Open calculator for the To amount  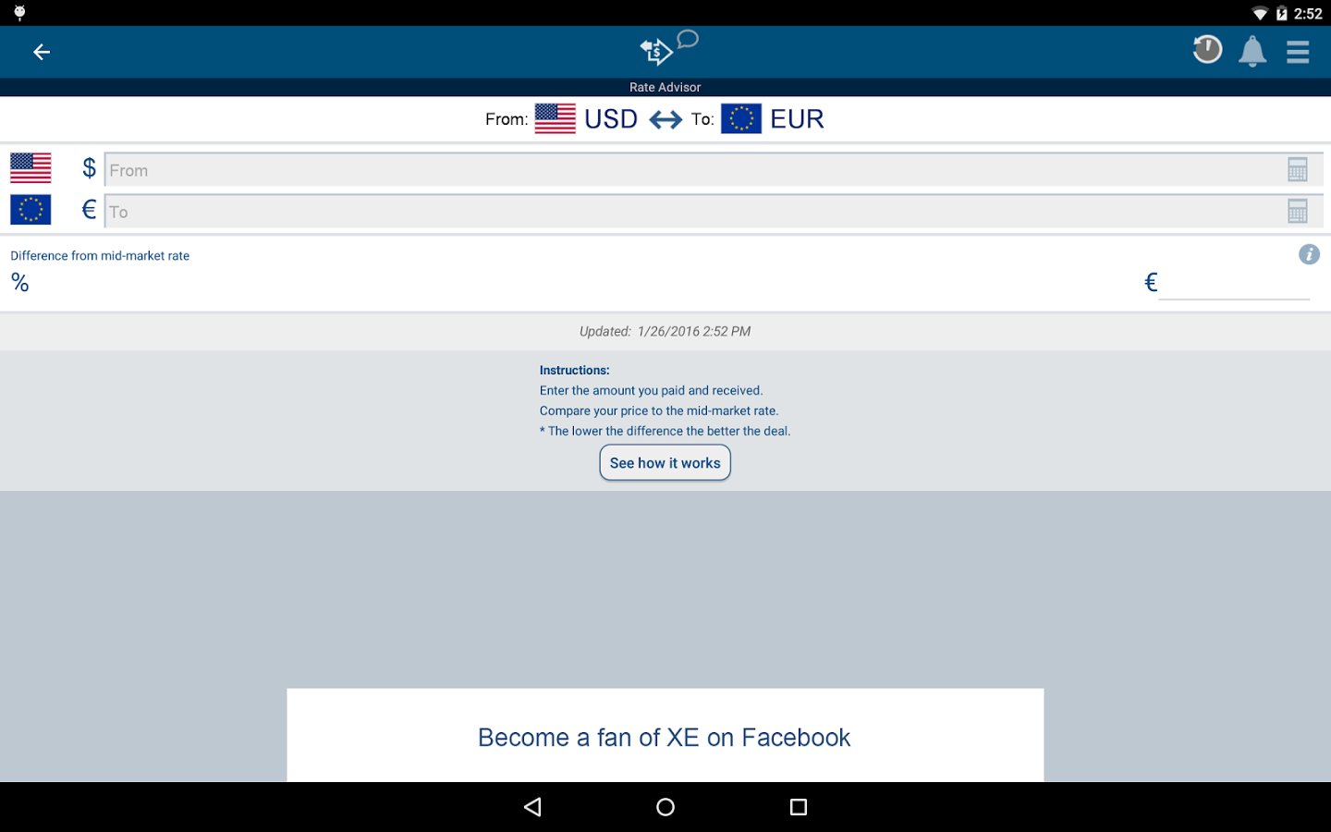point(1298,212)
